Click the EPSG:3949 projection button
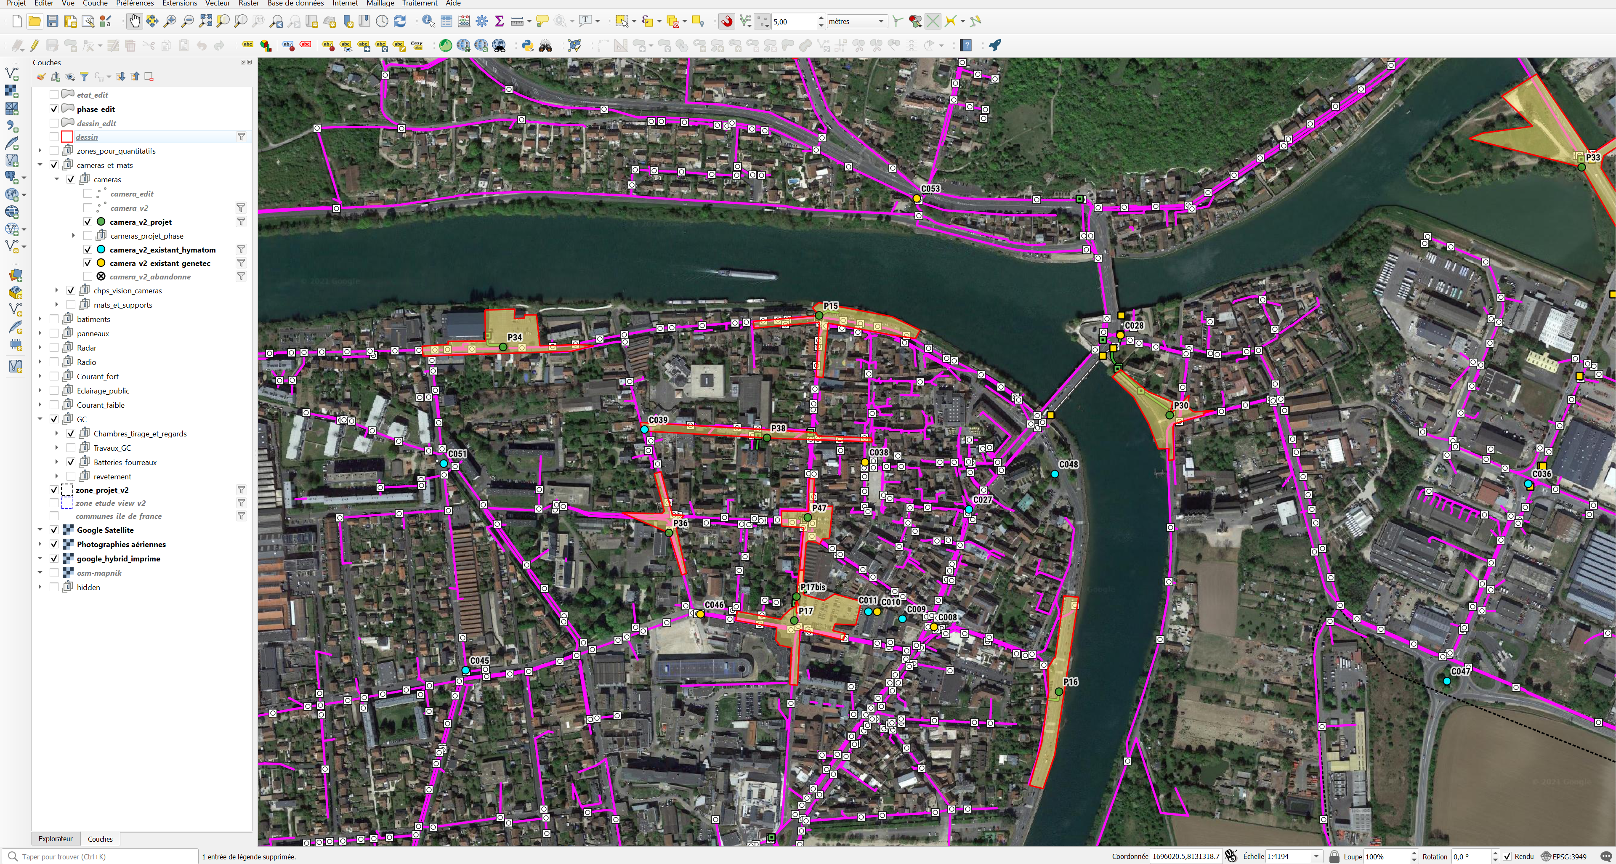 1565,856
